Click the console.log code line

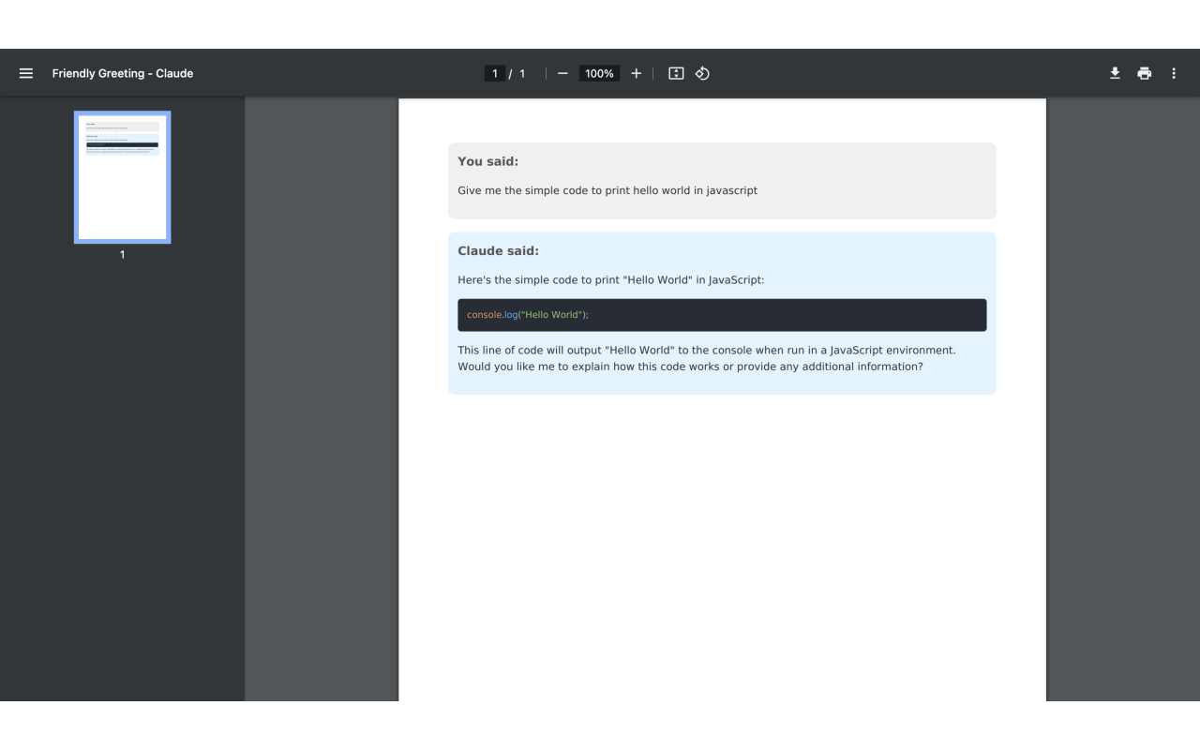coord(528,315)
